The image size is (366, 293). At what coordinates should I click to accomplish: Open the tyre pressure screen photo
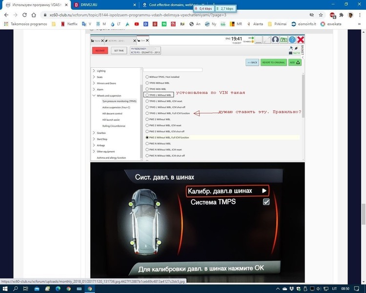[198, 223]
